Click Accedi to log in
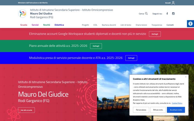The width and height of the screenshot is (194, 121). 168,3
